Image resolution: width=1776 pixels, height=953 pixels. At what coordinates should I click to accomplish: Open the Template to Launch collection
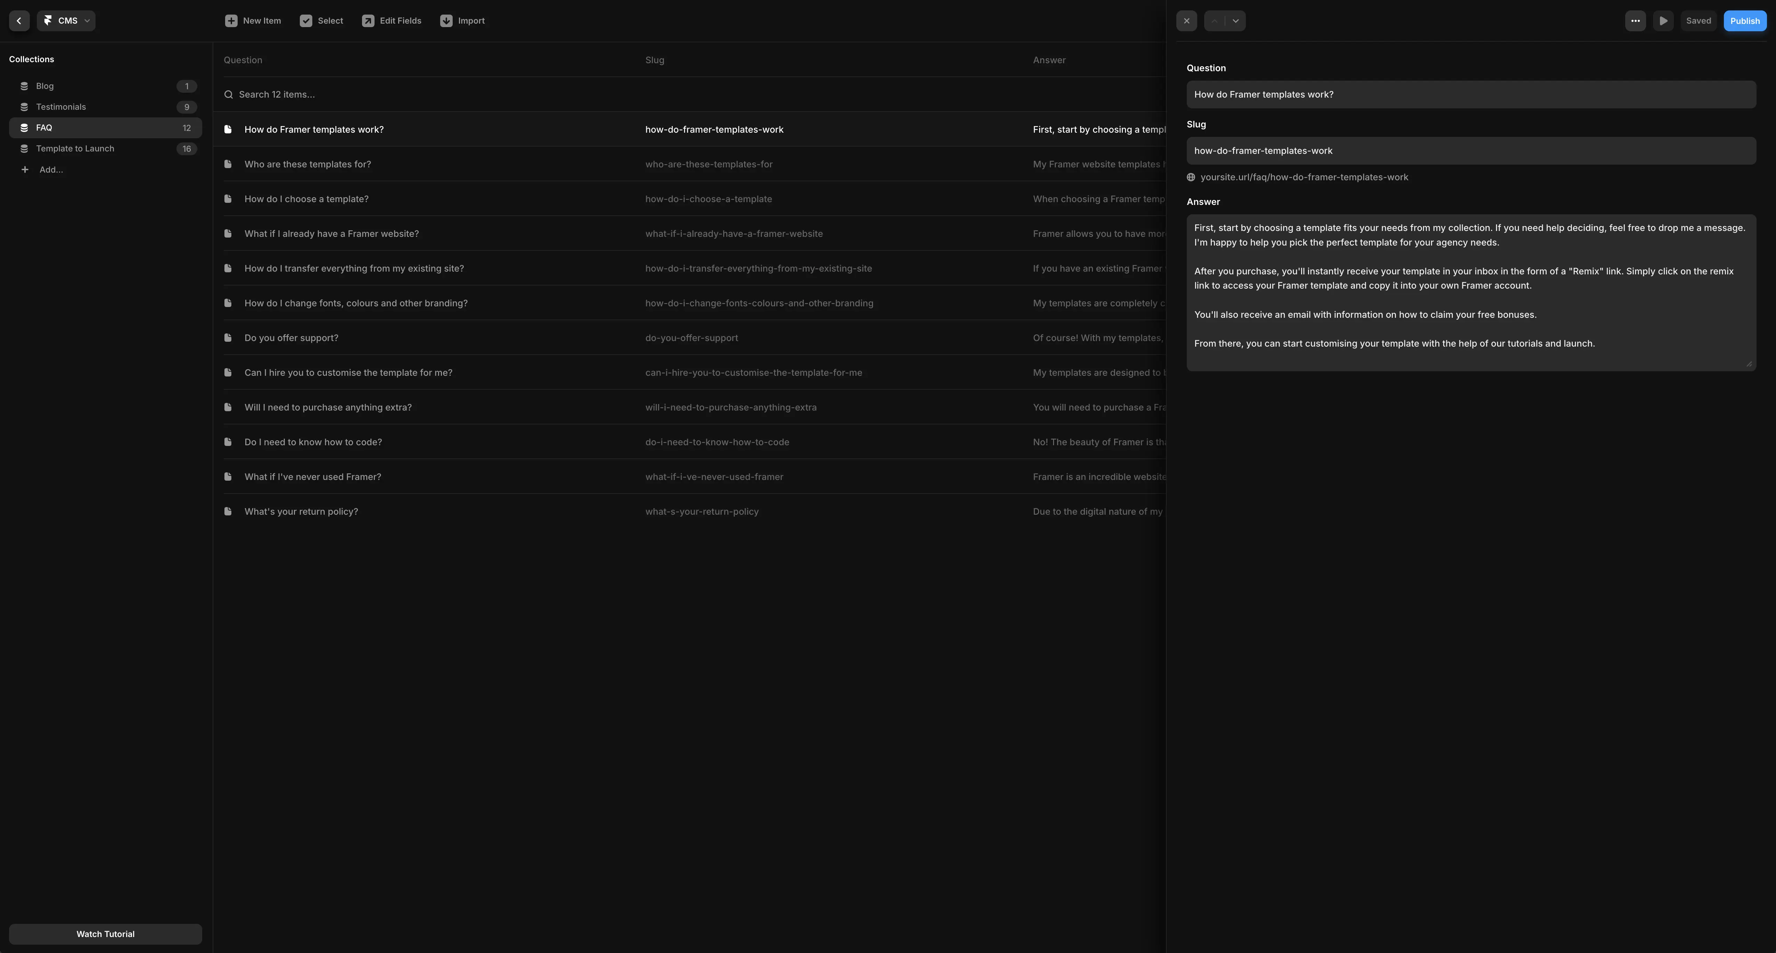coord(75,148)
